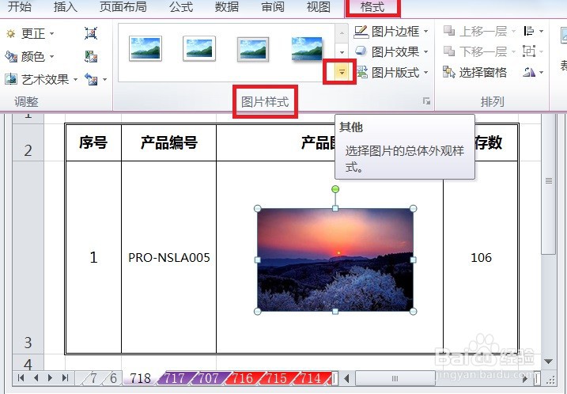Jump to first sheet tab navigation button
The width and height of the screenshot is (567, 394).
tap(21, 378)
